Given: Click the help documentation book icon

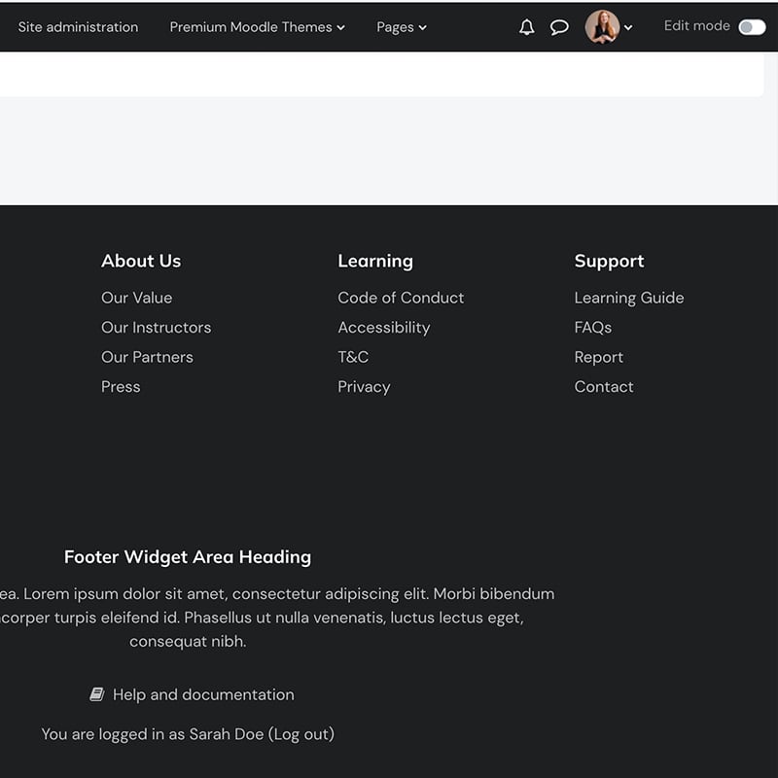Looking at the screenshot, I should click(x=96, y=694).
